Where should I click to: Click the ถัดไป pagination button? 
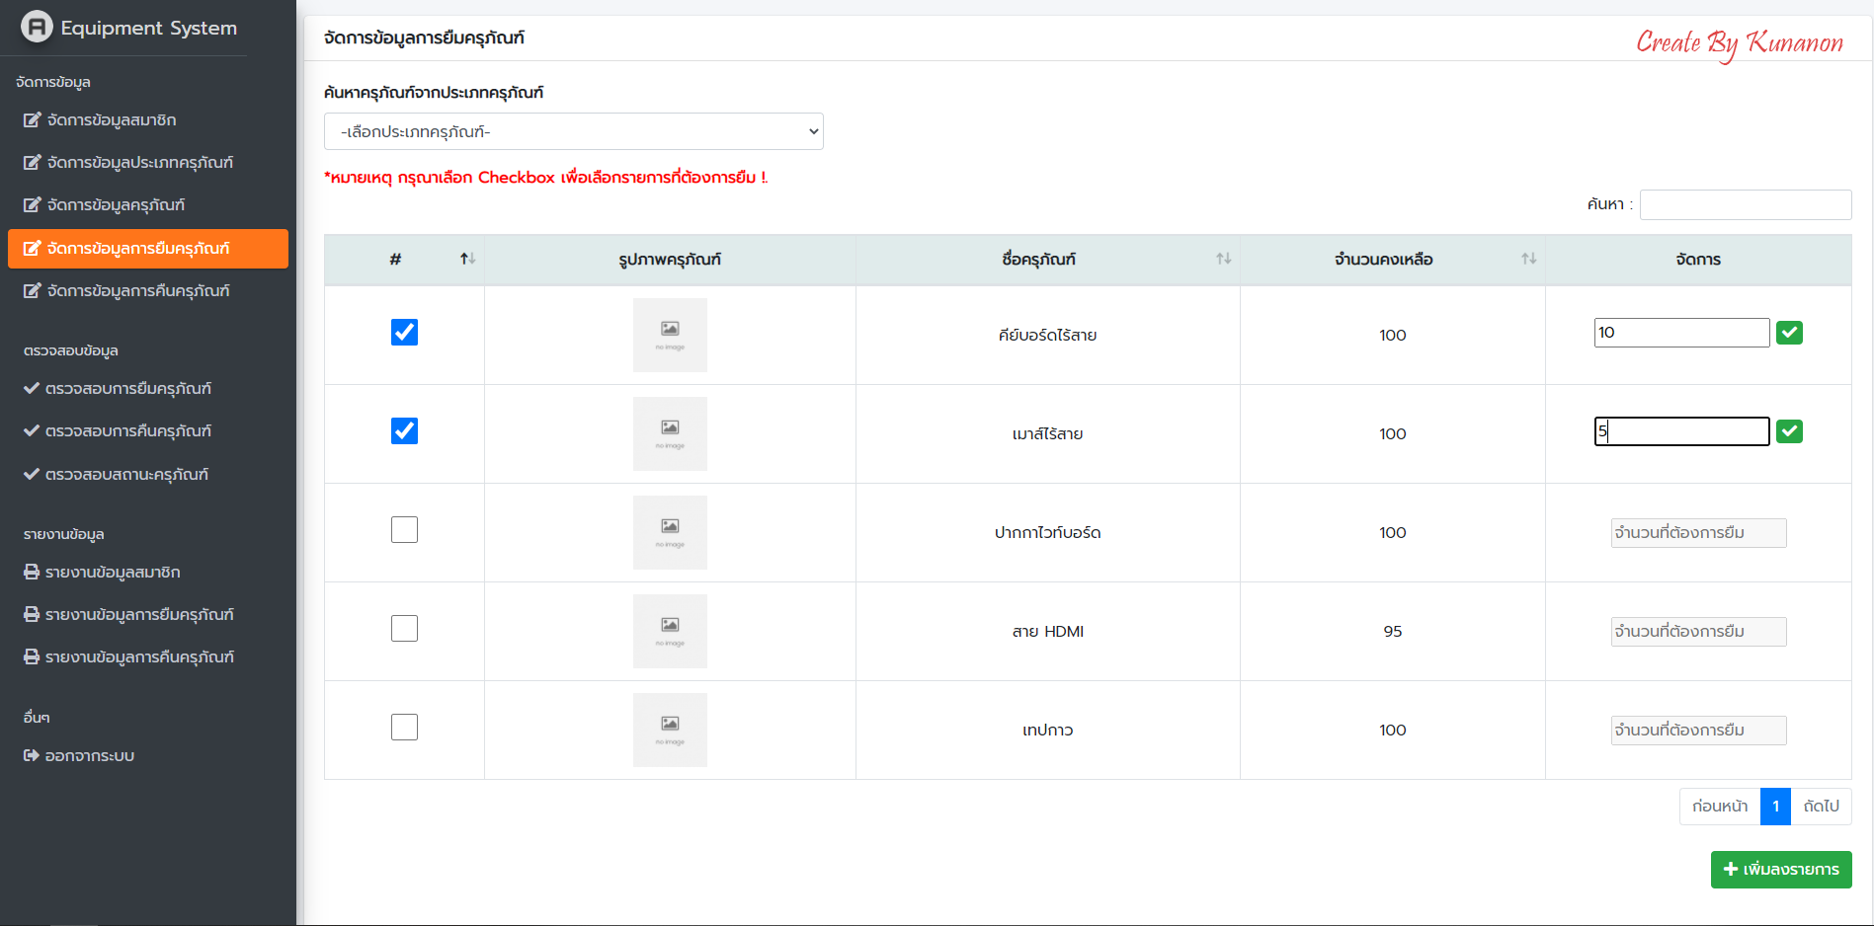[1821, 807]
